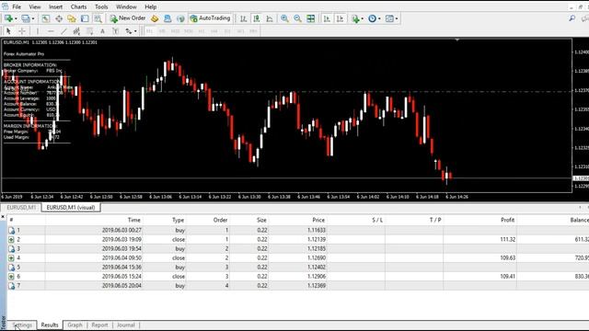The image size is (589, 331).
Task: Open the Data Window icon
Action: tap(59, 18)
